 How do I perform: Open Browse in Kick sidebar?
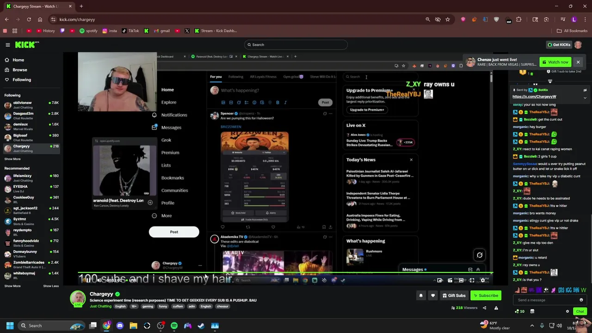click(x=20, y=70)
